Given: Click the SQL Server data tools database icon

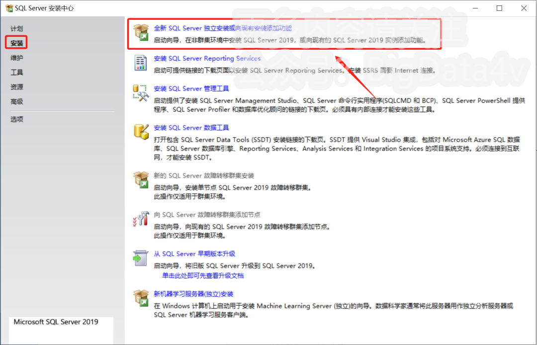Looking at the screenshot, I should point(141,132).
